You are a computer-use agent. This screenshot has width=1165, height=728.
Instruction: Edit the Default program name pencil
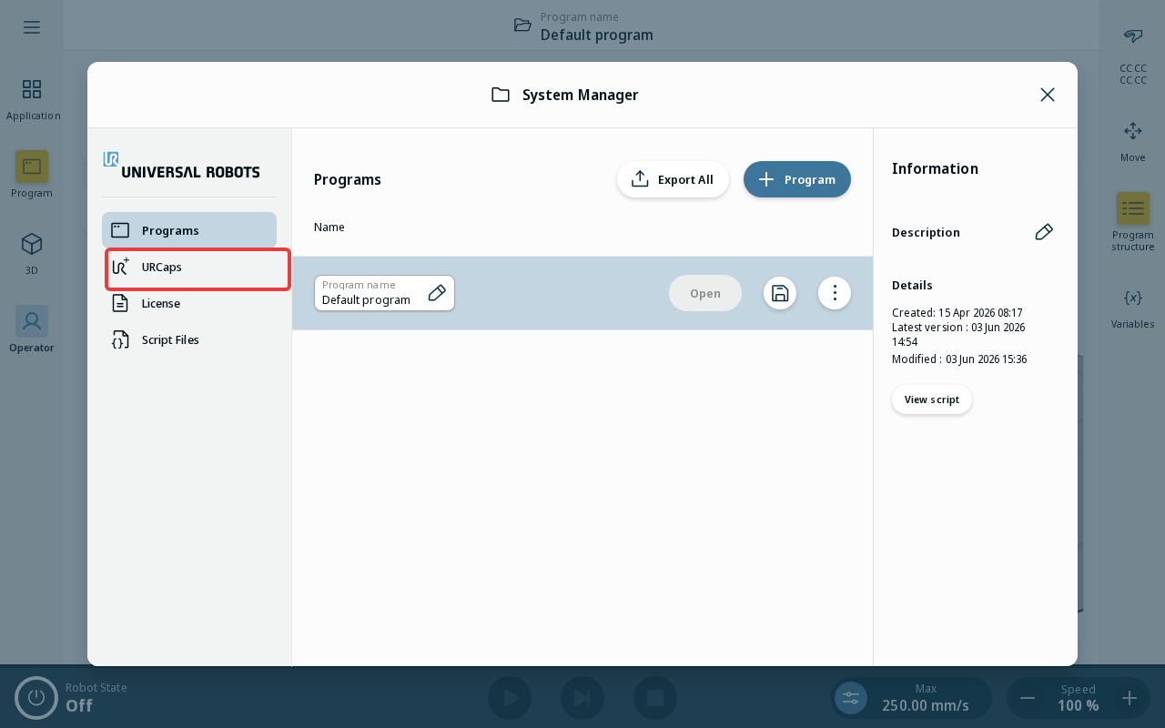[437, 293]
